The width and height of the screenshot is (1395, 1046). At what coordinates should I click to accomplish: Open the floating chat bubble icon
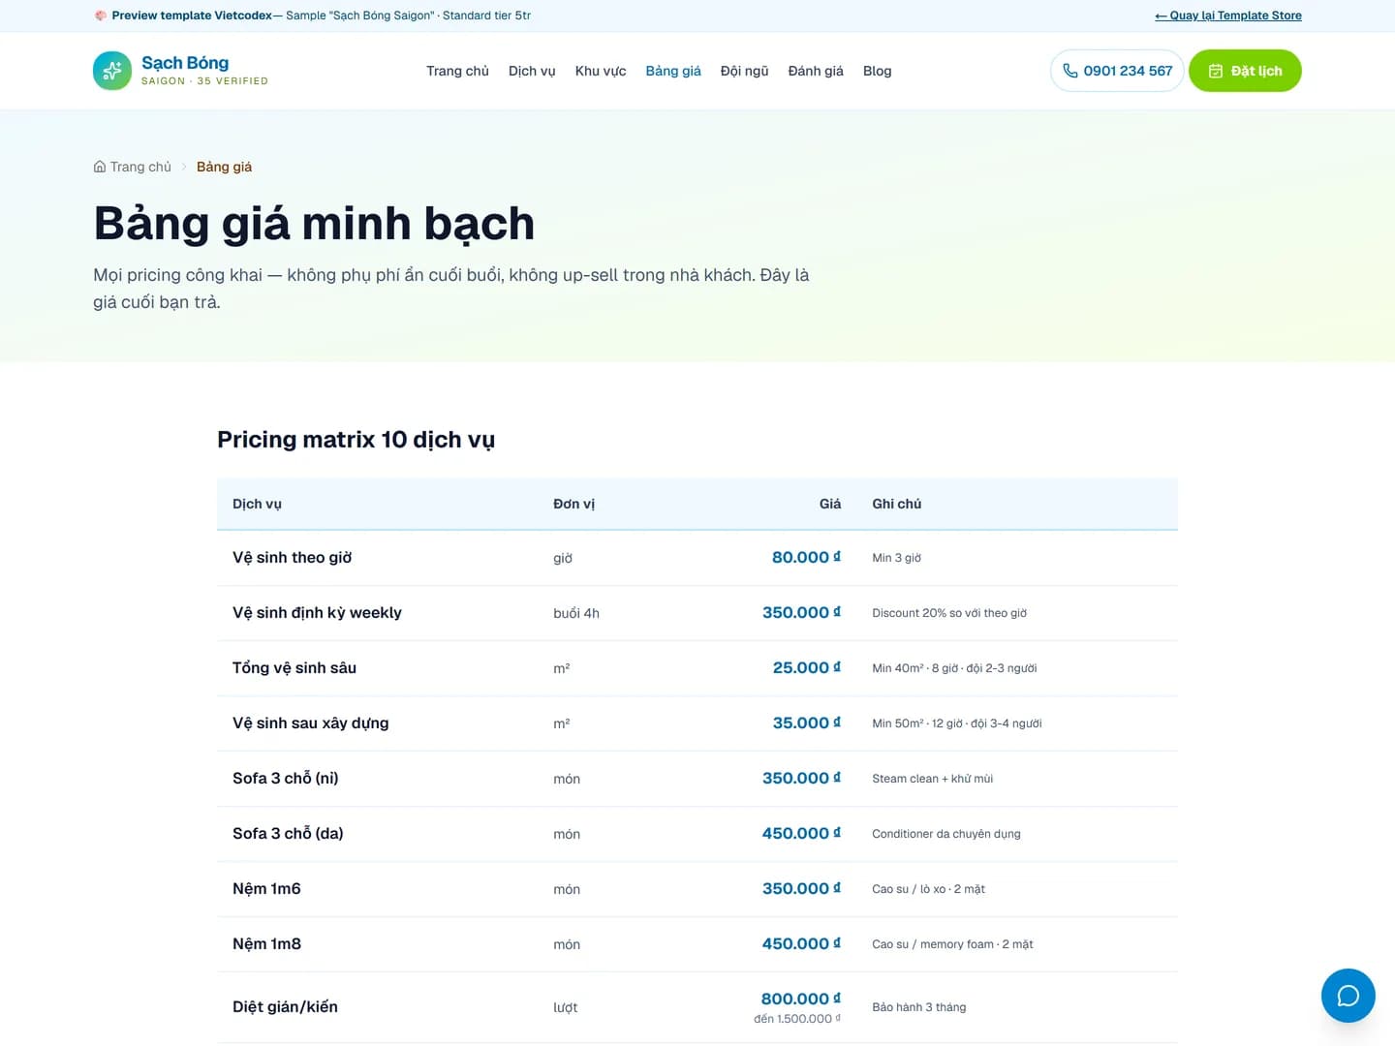tap(1348, 996)
